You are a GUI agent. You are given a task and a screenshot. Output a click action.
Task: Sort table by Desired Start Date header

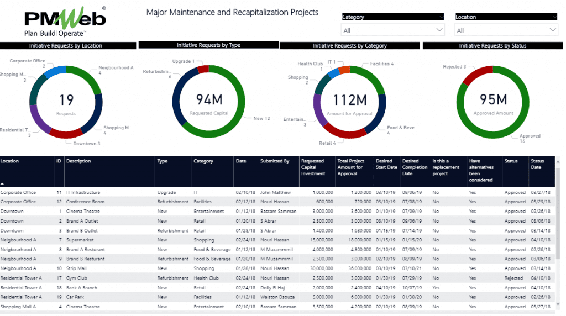[x=386, y=164]
